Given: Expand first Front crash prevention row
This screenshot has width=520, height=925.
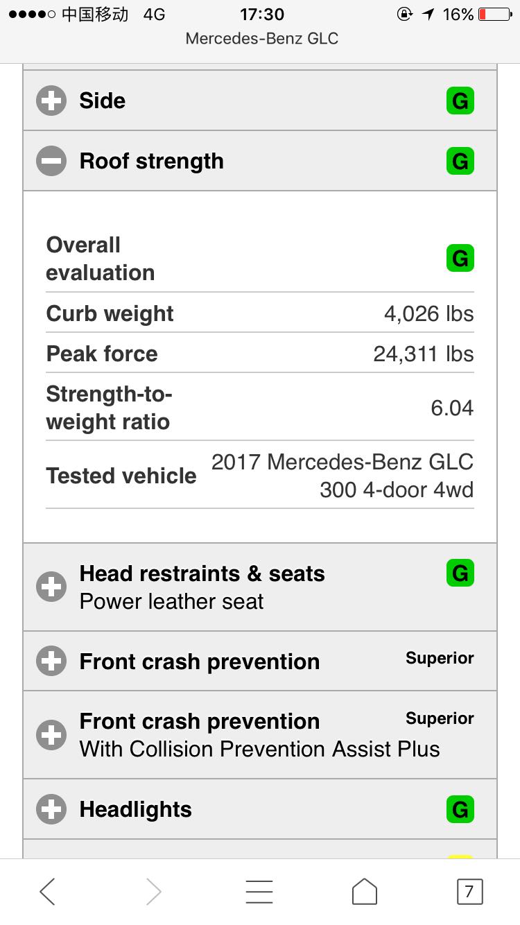Looking at the screenshot, I should tap(51, 662).
